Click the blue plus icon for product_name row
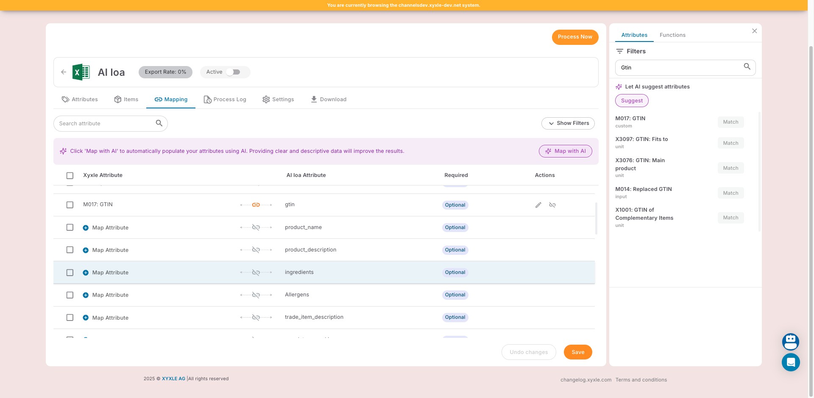Image resolution: width=814 pixels, height=398 pixels. pyautogui.click(x=86, y=228)
